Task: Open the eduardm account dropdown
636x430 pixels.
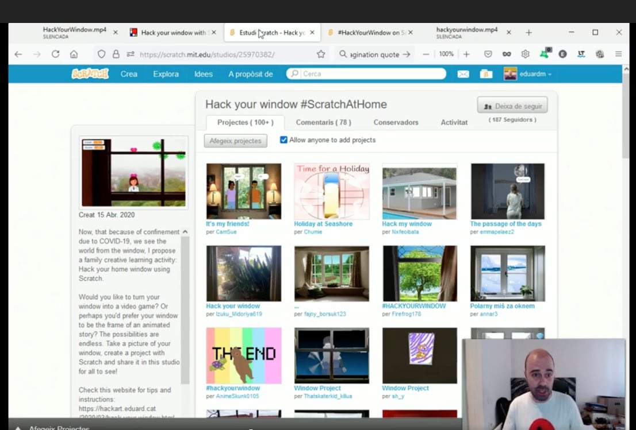Action: click(527, 74)
